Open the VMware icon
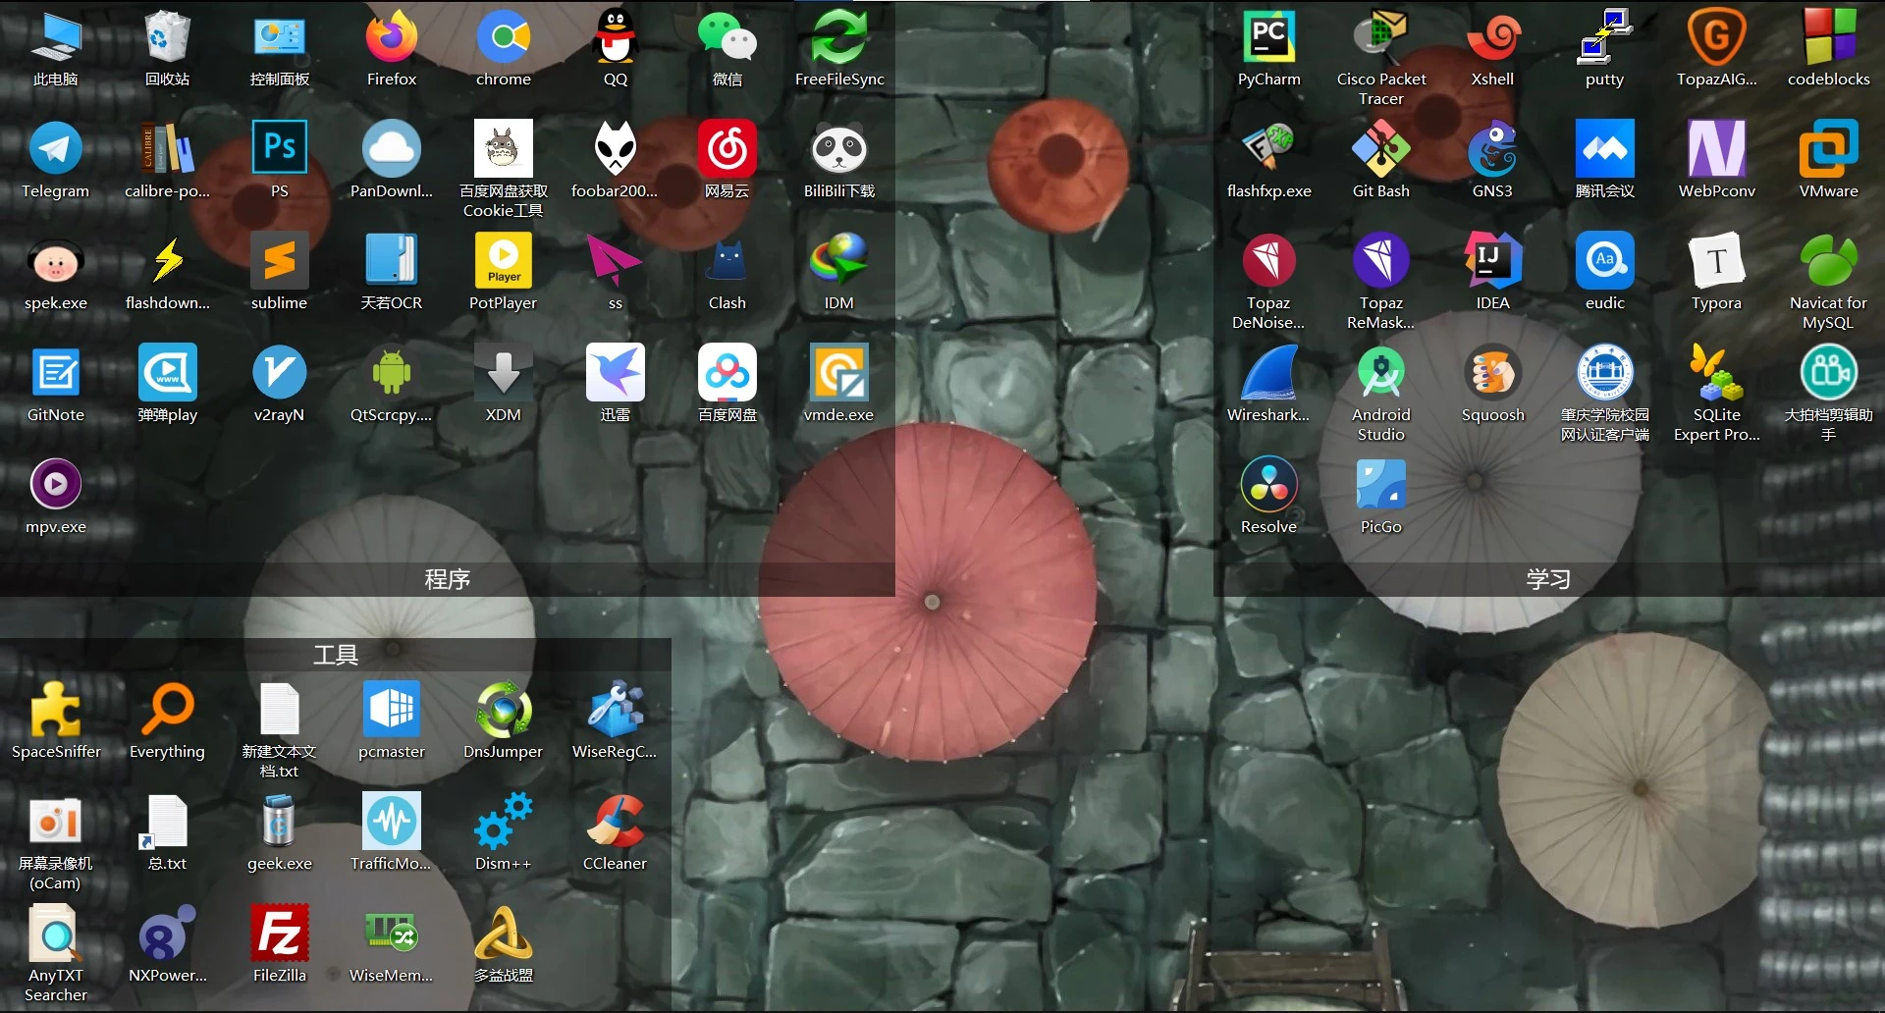 pos(1829,149)
